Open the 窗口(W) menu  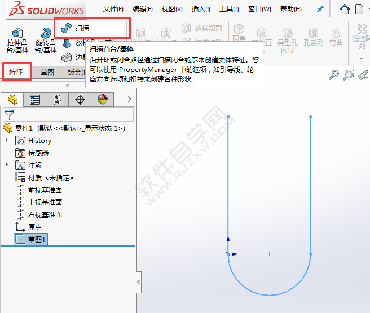tap(259, 9)
